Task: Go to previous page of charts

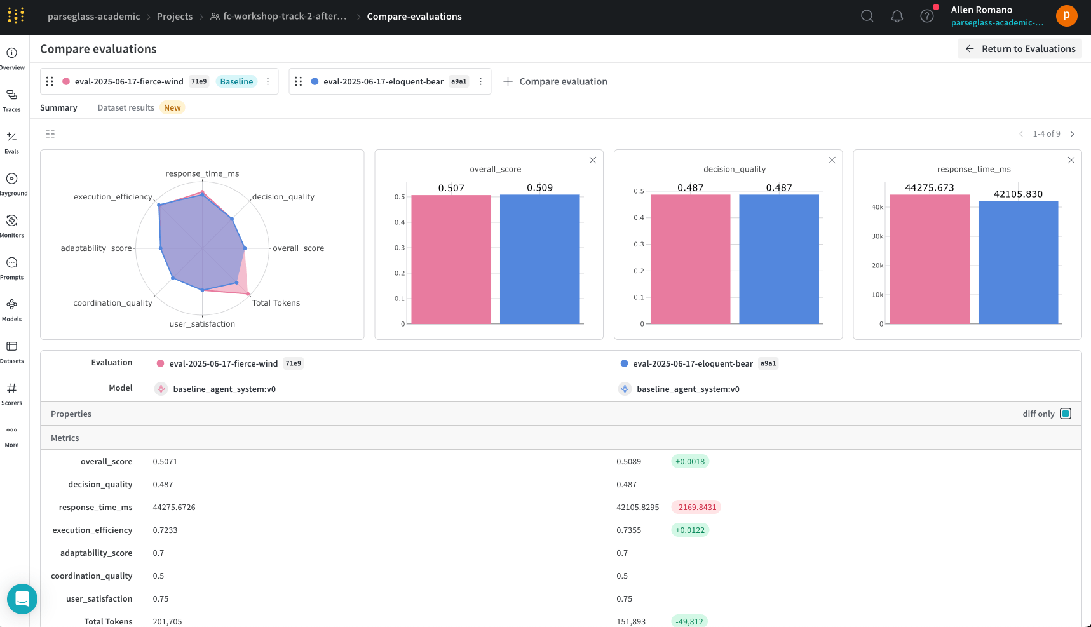Action: [1021, 134]
